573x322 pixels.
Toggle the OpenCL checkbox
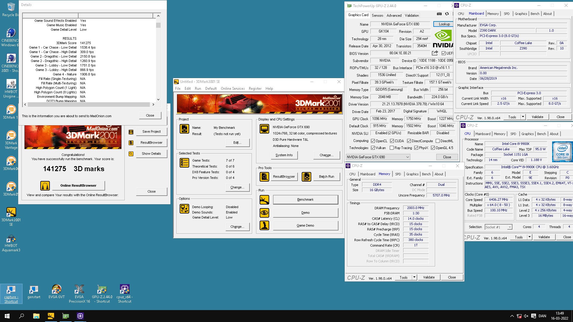click(373, 141)
